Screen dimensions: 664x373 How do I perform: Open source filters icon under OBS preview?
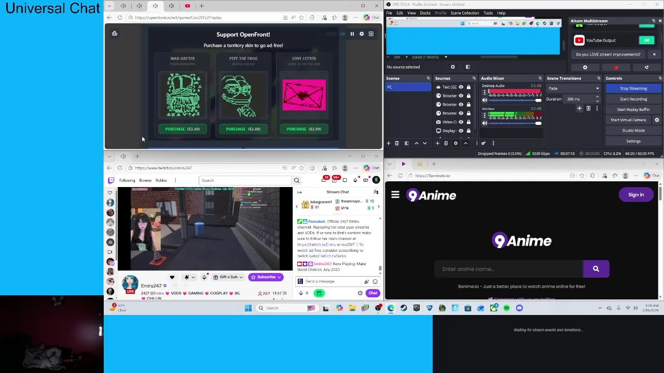pos(467,67)
